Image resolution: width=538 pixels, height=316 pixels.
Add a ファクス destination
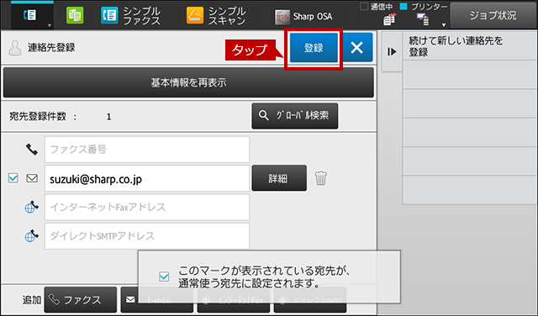81,300
